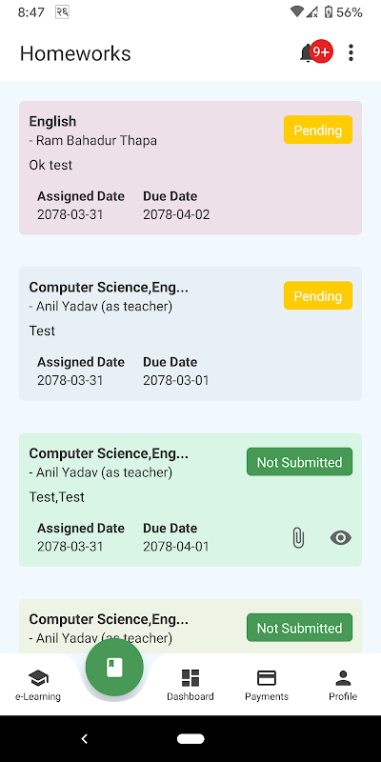Image resolution: width=381 pixels, height=762 pixels.
Task: Open the three-dot overflow menu
Action: coord(351,52)
